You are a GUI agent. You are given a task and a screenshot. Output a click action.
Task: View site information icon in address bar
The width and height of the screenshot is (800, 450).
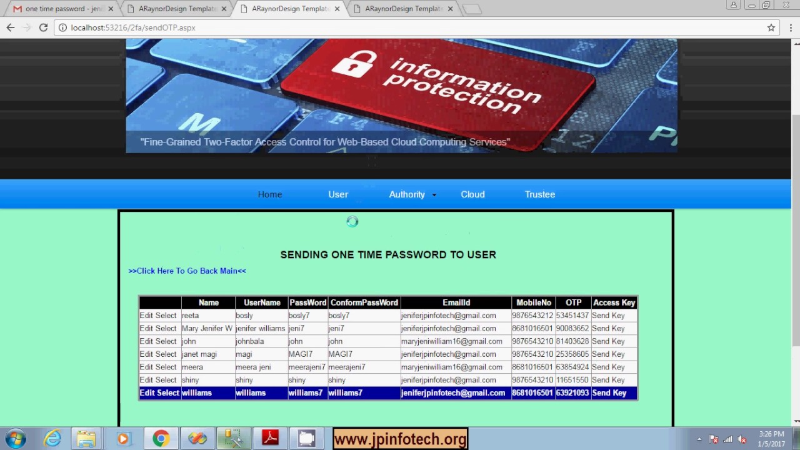click(63, 27)
